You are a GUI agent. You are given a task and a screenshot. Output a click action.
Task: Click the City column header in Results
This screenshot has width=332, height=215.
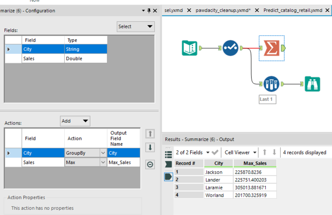click(x=219, y=163)
